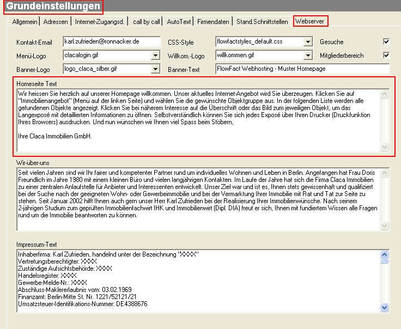Switch to the Firmendaten tab

[x=213, y=21]
